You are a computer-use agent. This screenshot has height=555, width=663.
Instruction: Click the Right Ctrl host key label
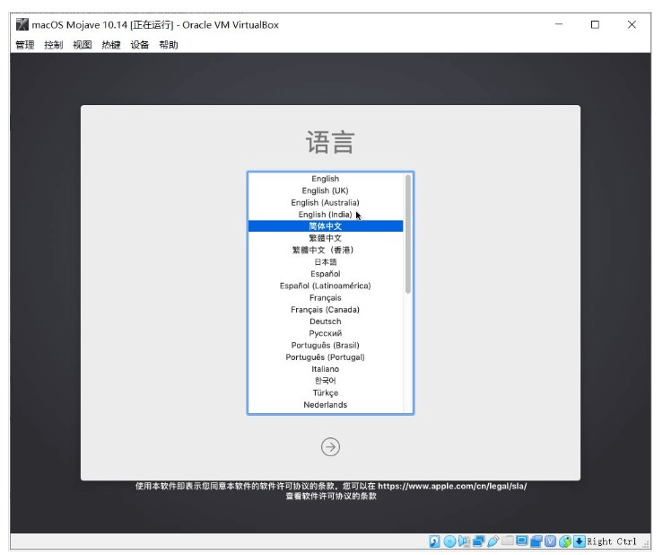[612, 542]
